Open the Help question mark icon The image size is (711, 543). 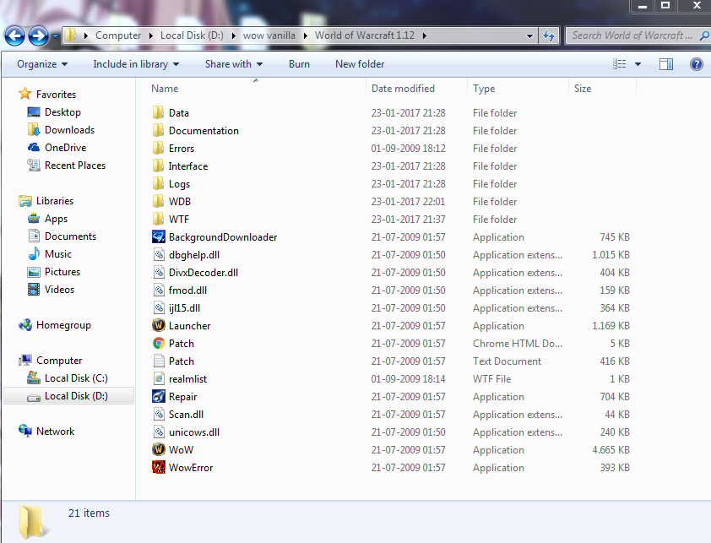pyautogui.click(x=697, y=64)
